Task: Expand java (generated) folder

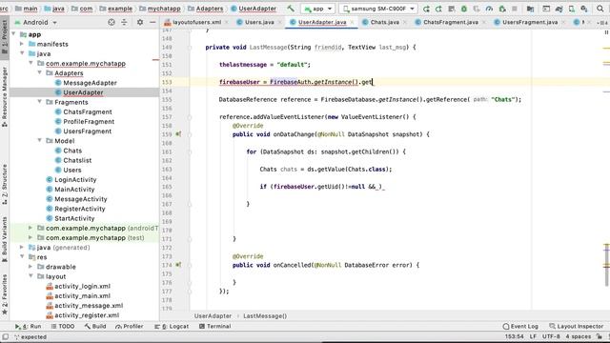Action: (22, 247)
